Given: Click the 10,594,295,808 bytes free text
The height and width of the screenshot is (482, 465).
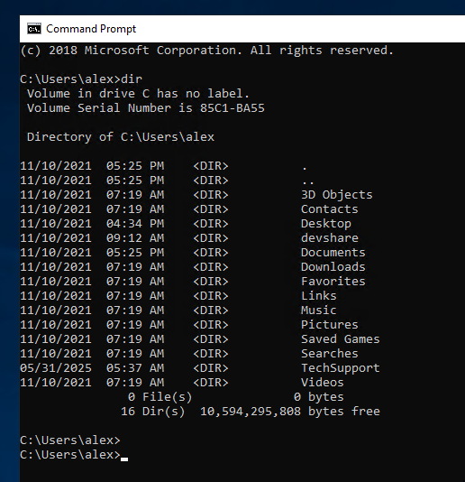Looking at the screenshot, I should 290,412.
